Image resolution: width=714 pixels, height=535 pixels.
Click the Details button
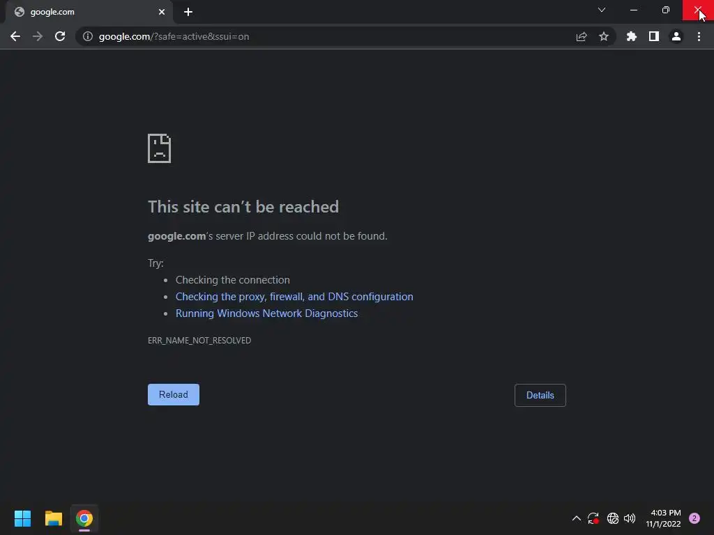click(540, 396)
